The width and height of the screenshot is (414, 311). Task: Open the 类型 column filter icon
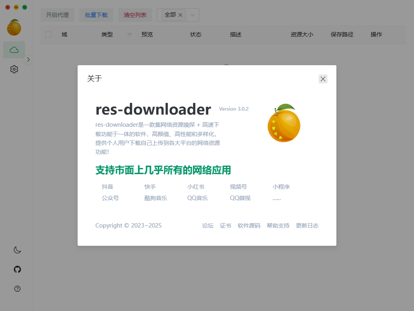pos(129,35)
